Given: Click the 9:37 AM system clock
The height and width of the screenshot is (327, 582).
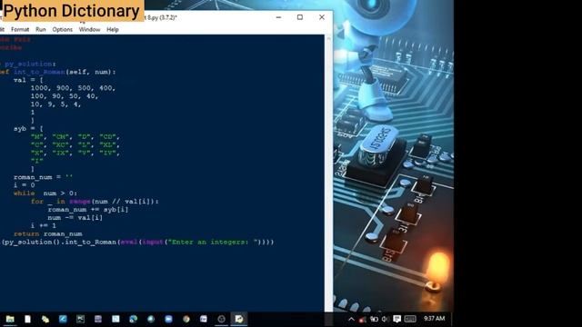Looking at the screenshot, I should click(435, 319).
